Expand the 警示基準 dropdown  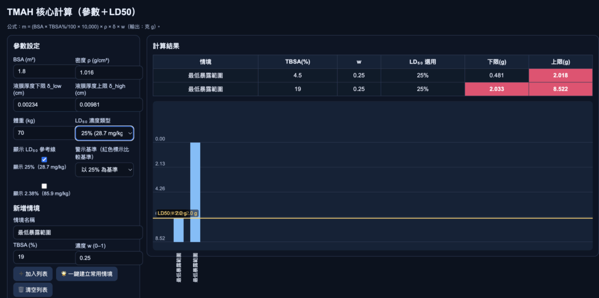click(104, 170)
